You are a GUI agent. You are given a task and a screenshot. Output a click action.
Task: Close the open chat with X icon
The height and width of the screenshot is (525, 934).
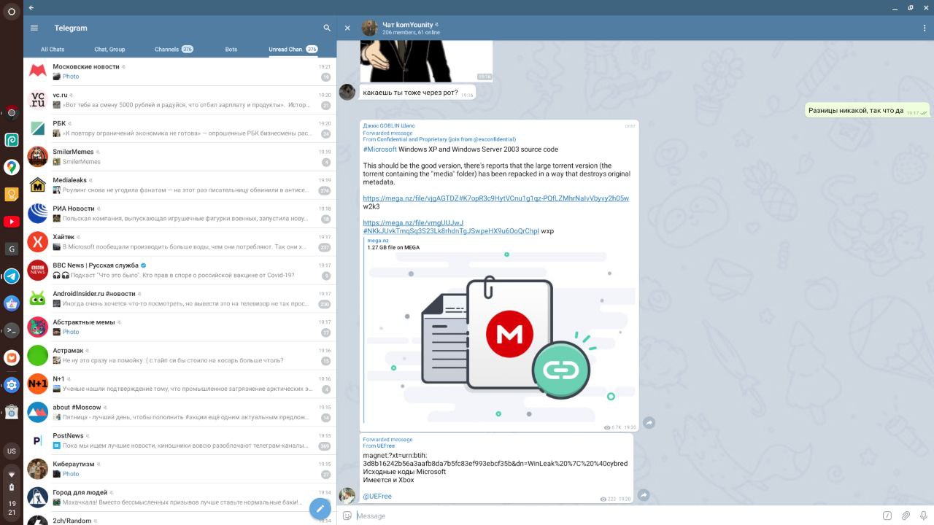[347, 28]
